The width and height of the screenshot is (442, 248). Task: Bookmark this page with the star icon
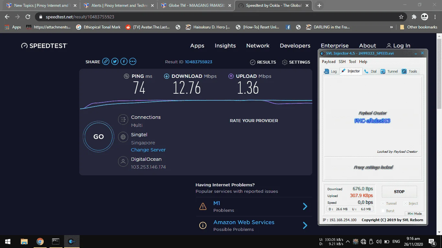point(401,17)
